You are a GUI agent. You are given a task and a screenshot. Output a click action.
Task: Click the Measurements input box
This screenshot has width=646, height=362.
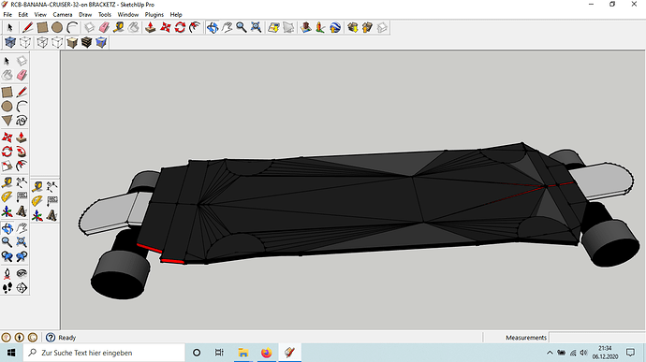pos(597,338)
